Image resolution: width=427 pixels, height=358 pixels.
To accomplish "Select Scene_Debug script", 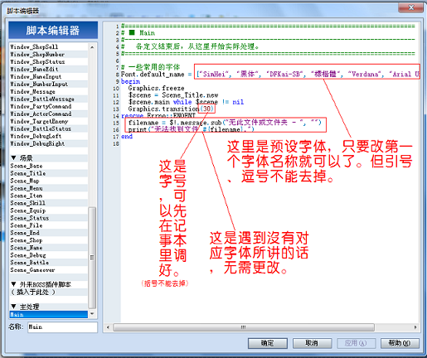I will (x=49, y=255).
